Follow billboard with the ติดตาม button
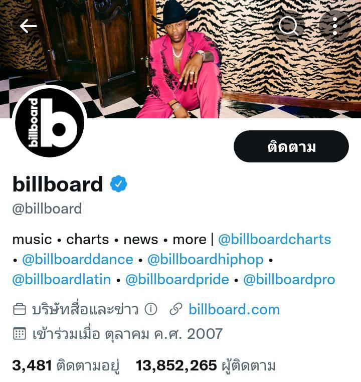361x382 pixels. (x=291, y=146)
